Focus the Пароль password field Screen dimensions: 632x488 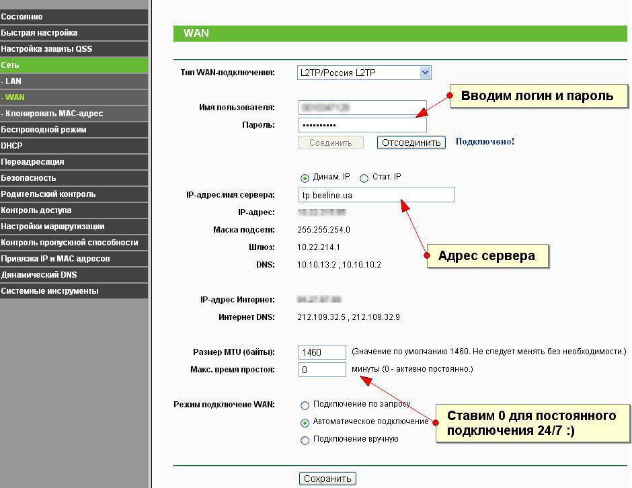point(362,125)
